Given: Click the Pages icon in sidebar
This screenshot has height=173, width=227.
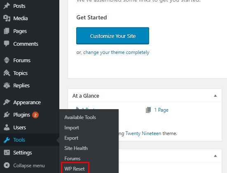Looking at the screenshot, I should [7, 31].
